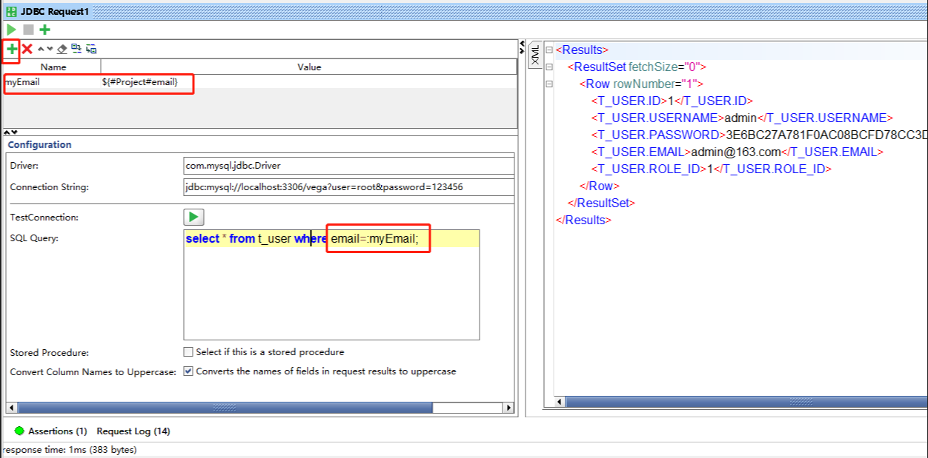This screenshot has height=458, width=928.
Task: Test the connection with green play button
Action: click(x=193, y=217)
